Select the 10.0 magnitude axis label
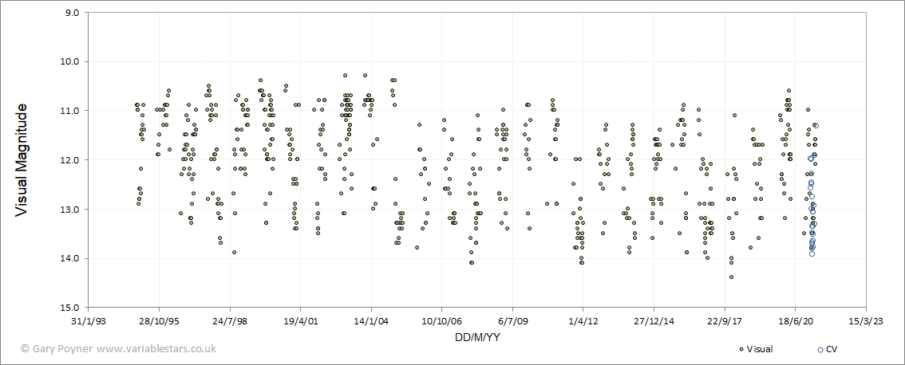Screen dimensions: 905x365 70,61
